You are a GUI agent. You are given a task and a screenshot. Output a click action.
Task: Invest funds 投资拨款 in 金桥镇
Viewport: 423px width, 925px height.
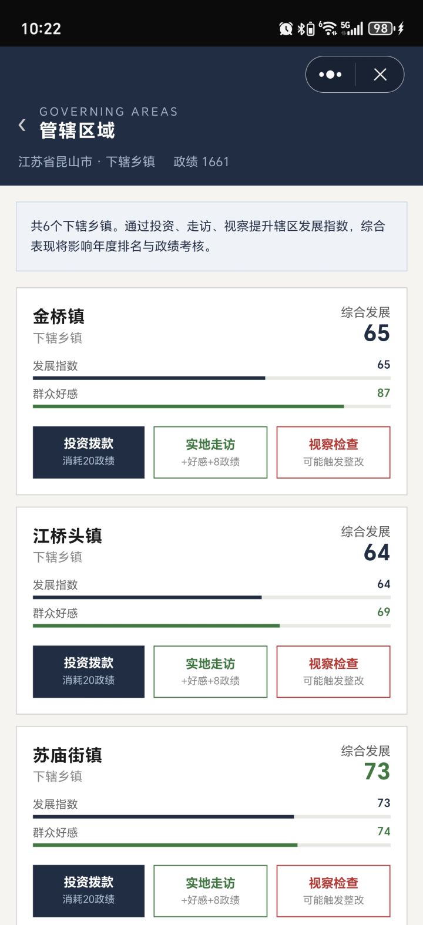89,452
